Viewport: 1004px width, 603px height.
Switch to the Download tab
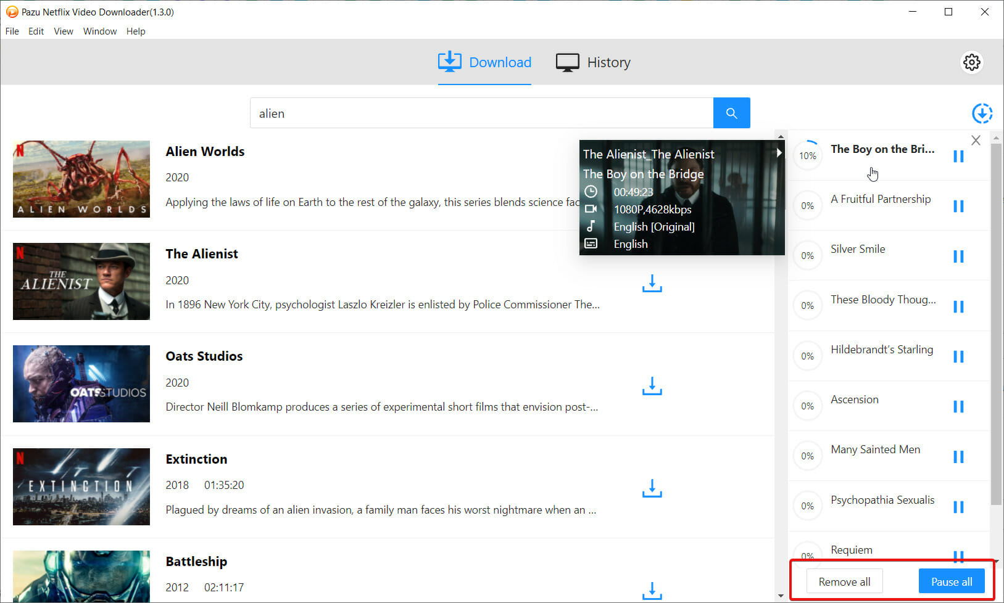point(484,62)
